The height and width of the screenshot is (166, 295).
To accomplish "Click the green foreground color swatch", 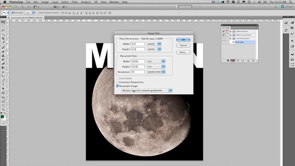I will point(2,117).
